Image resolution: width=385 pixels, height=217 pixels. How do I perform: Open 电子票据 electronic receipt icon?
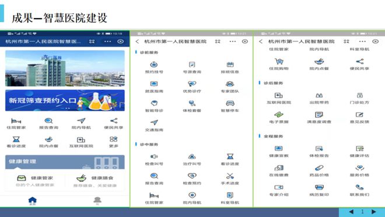(279, 115)
